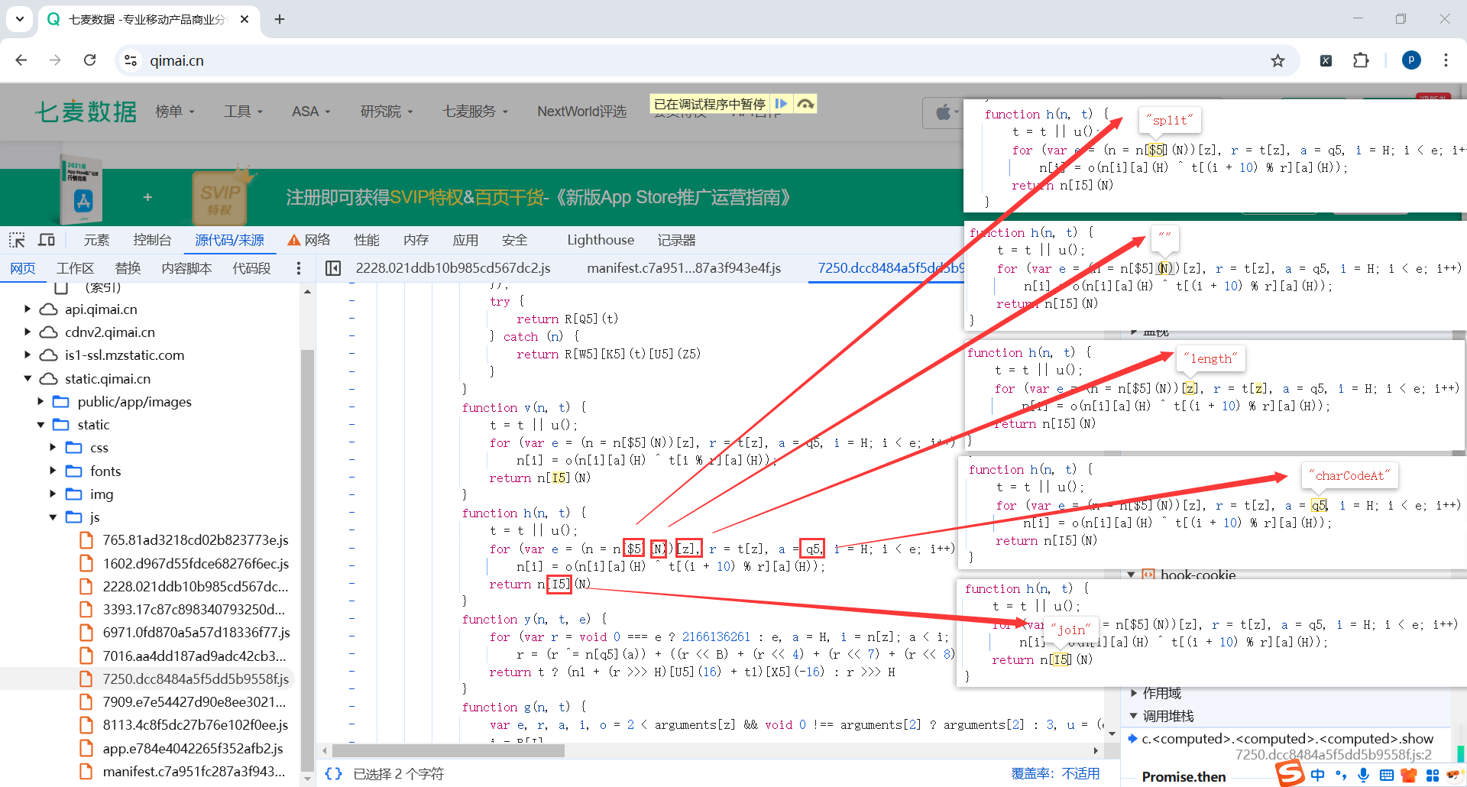1467x787 pixels.
Task: Open the Sogou input method icon in tray
Action: pos(1291,773)
